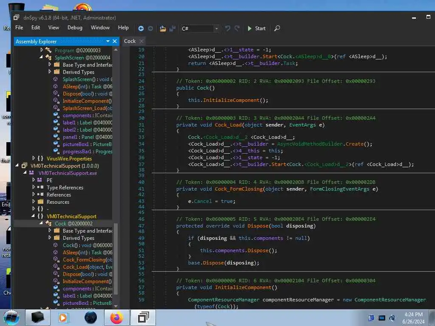Open Firefox from the taskbar
Screen dimensions: 435x326
[116, 318]
